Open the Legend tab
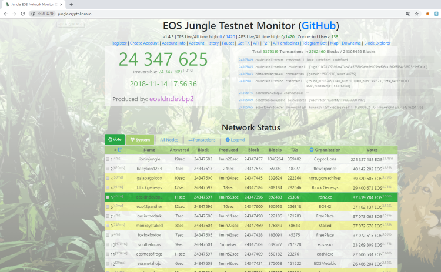Image resolution: width=441 pixels, height=272 pixels. 235,140
